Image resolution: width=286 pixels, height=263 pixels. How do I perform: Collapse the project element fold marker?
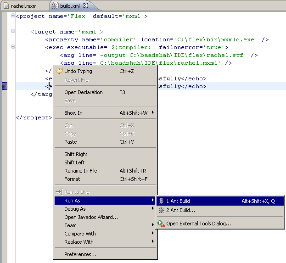coord(13,16)
